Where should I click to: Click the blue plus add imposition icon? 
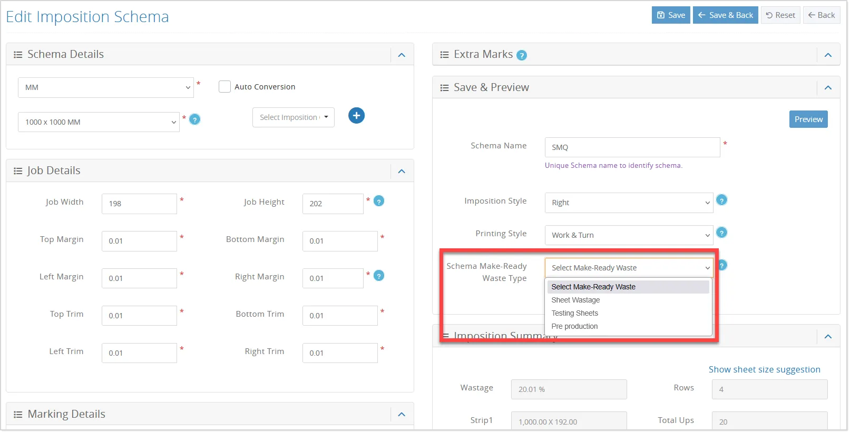[356, 116]
